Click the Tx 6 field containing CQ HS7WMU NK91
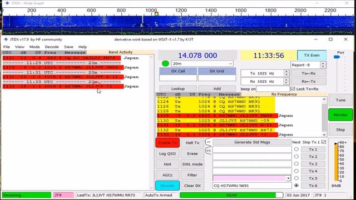The width and height of the screenshot is (356, 200). point(252,186)
